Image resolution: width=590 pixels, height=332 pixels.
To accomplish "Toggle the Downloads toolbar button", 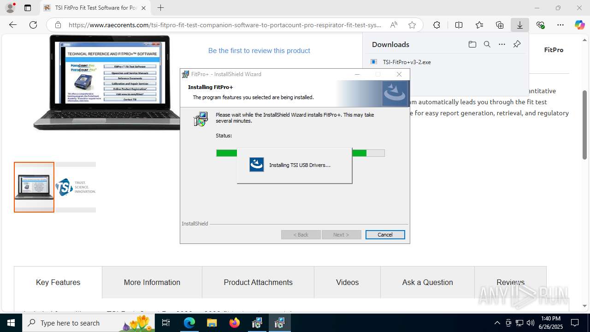I will pos(520,25).
